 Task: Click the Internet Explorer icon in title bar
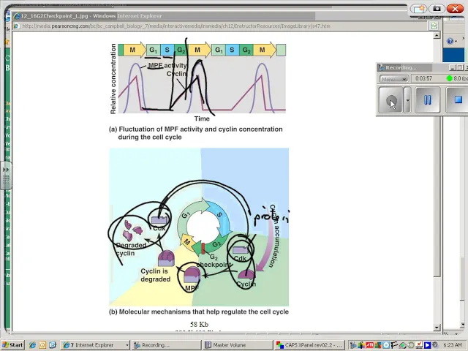(18, 16)
